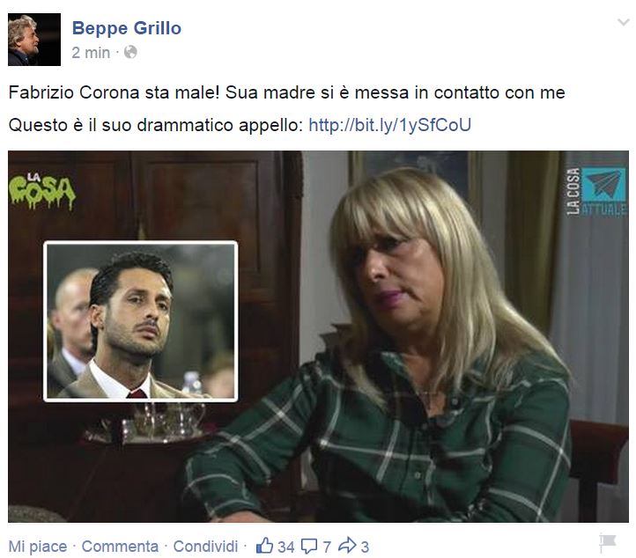
Task: Show the 7 comments count
Action: (327, 547)
